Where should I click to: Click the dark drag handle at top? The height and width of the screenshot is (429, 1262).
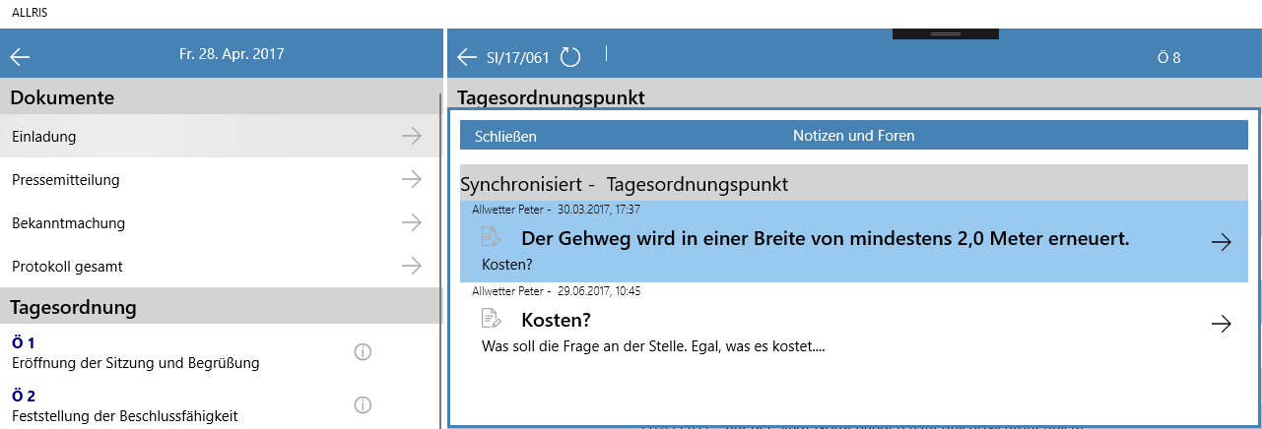tap(945, 33)
